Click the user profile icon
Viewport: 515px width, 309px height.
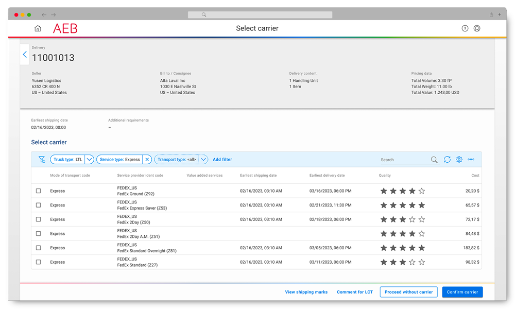click(x=477, y=28)
